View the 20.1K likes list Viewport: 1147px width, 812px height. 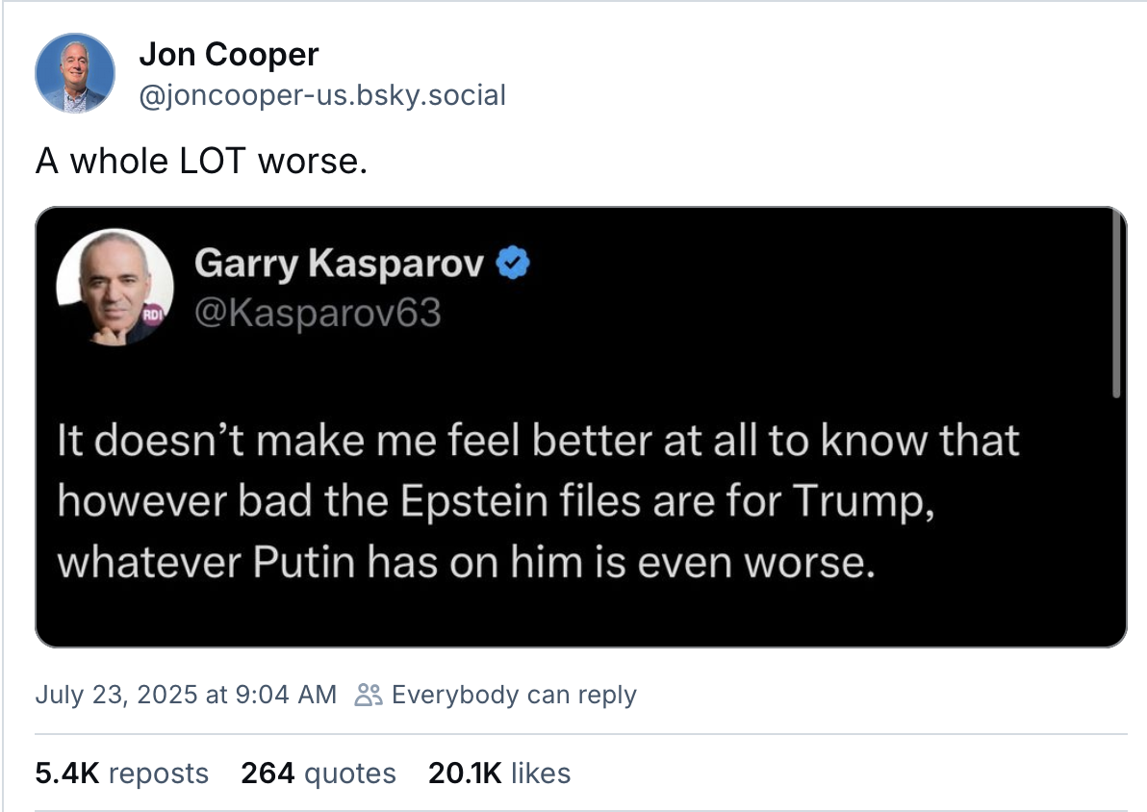(498, 774)
